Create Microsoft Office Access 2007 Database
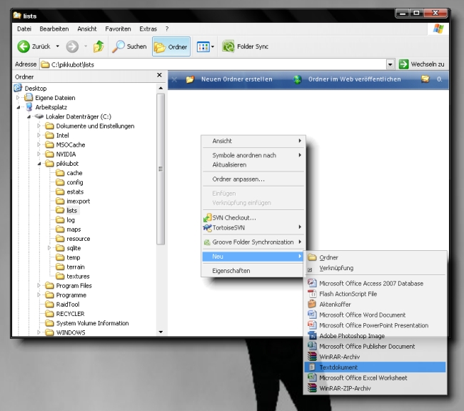The width and height of the screenshot is (464, 411). 370,283
